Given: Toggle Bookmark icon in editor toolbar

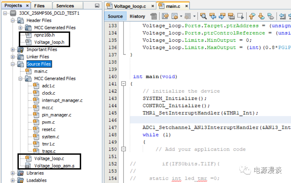Looking at the screenshot, I should pos(271,16).
